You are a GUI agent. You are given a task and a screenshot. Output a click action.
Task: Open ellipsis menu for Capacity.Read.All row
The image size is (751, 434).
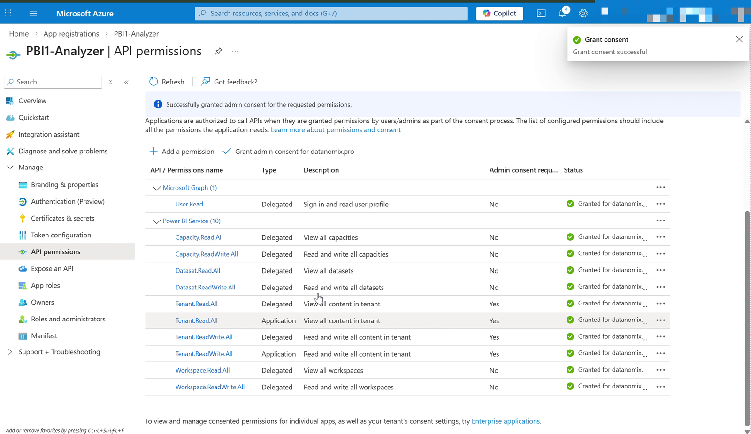[660, 237]
